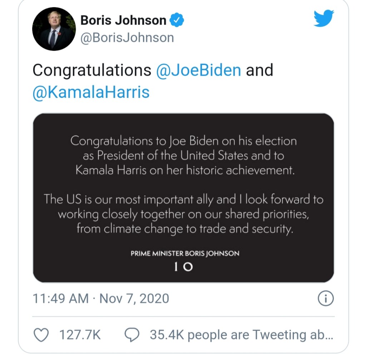The width and height of the screenshot is (366, 357).
Task: Like the tweet with the heart icon
Action: [x=41, y=335]
